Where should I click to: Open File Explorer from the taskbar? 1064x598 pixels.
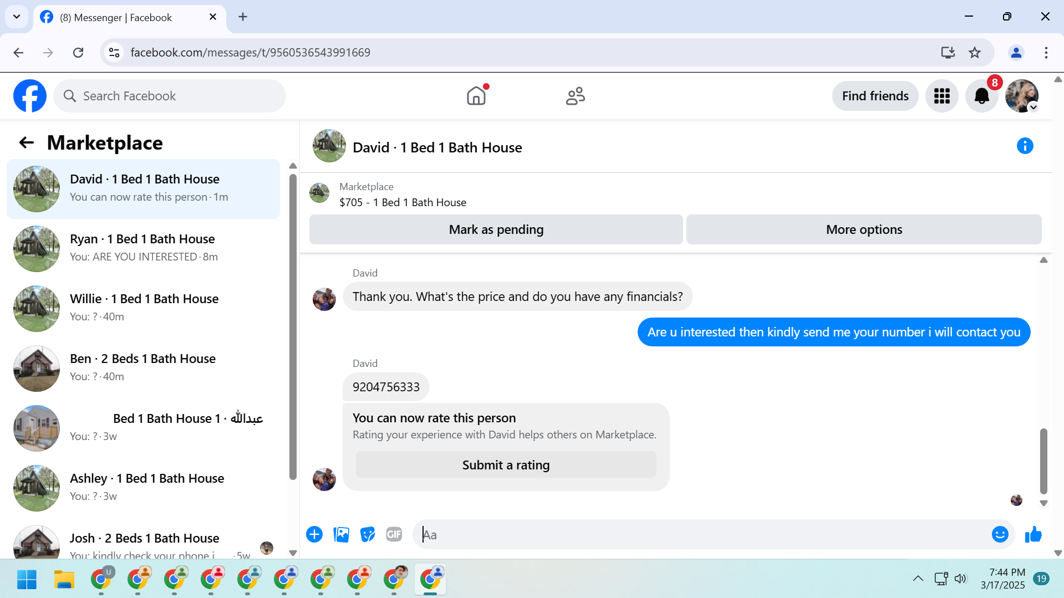pyautogui.click(x=64, y=580)
